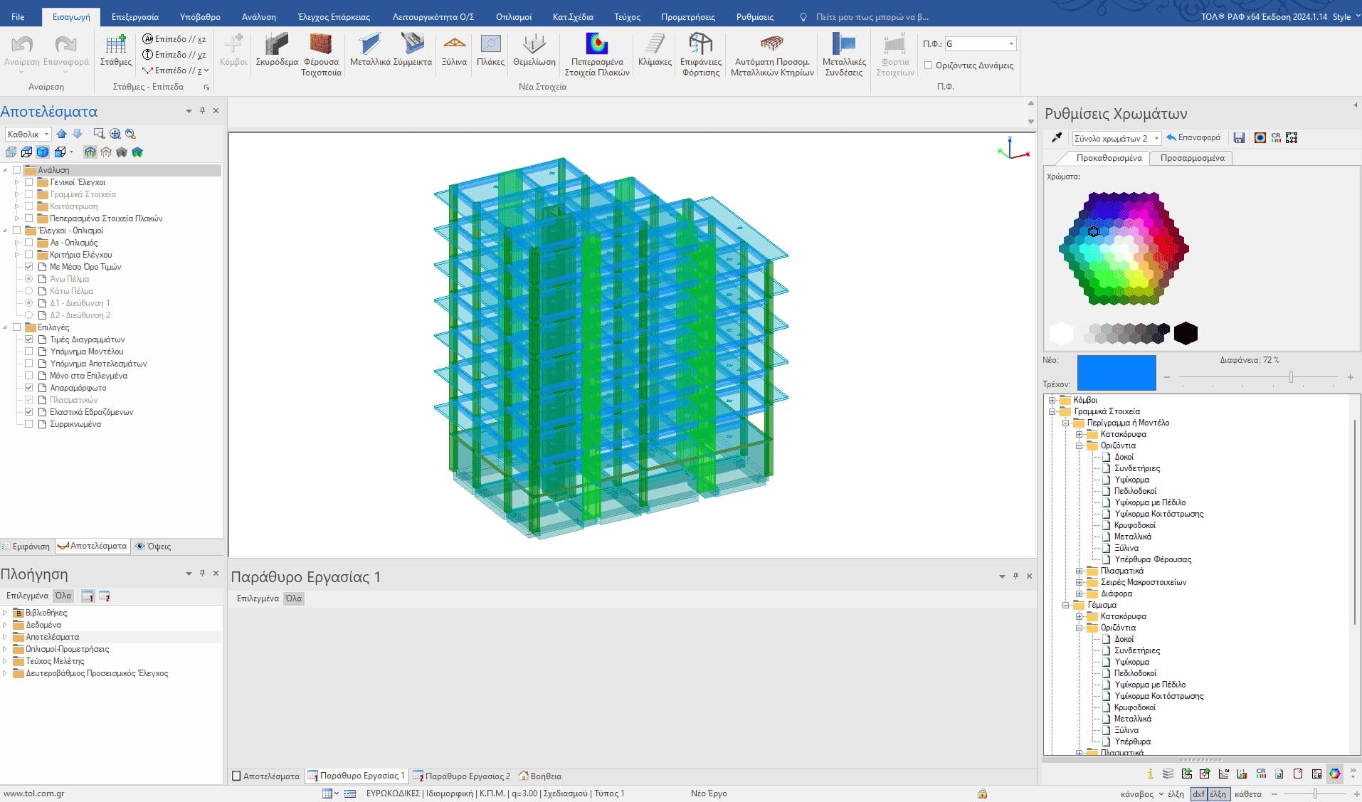Click the Πλάκες slabs icon

coord(490,45)
